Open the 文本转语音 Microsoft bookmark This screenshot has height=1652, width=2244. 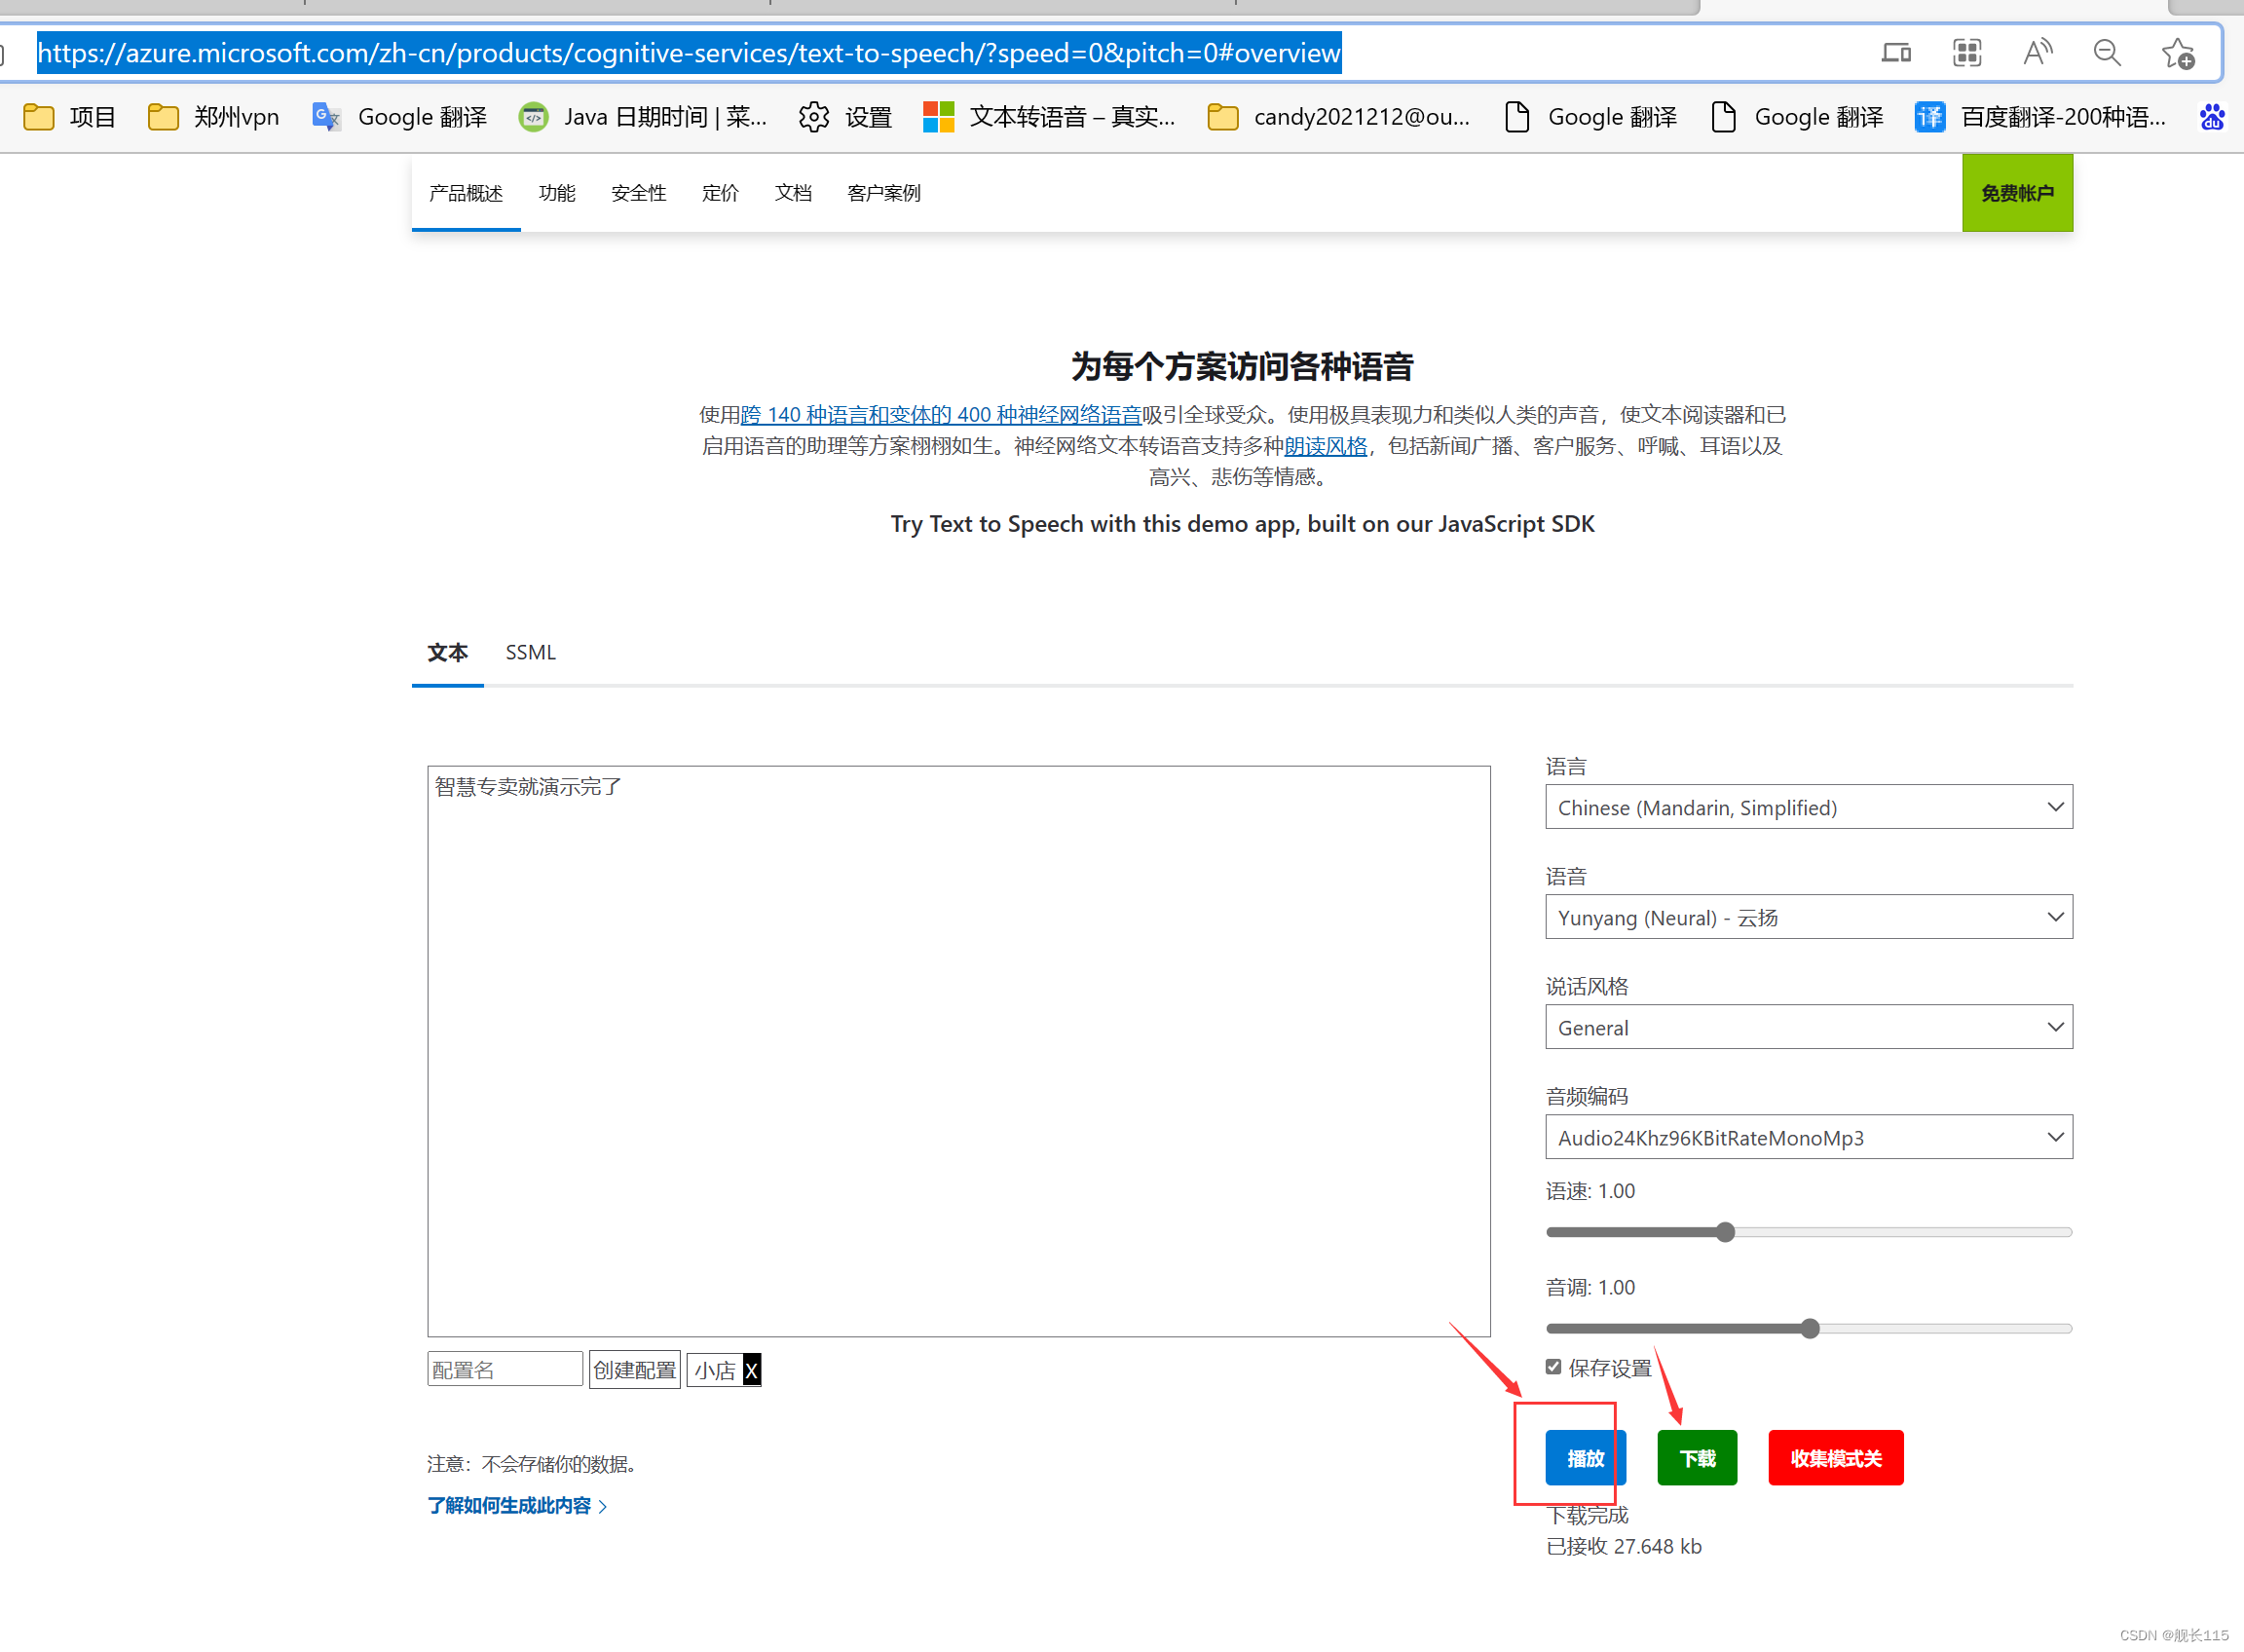point(1049,117)
